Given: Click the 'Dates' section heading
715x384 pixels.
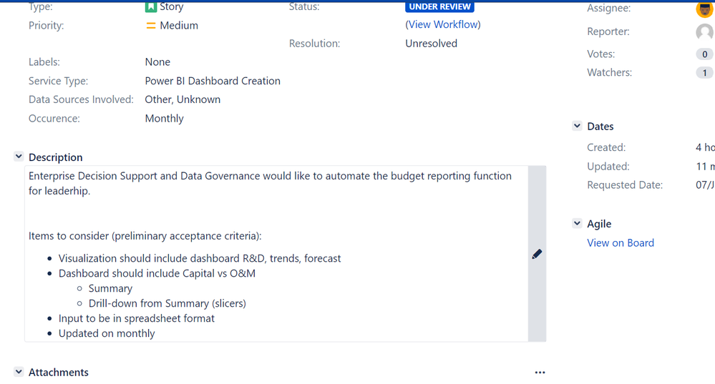Looking at the screenshot, I should click(600, 127).
